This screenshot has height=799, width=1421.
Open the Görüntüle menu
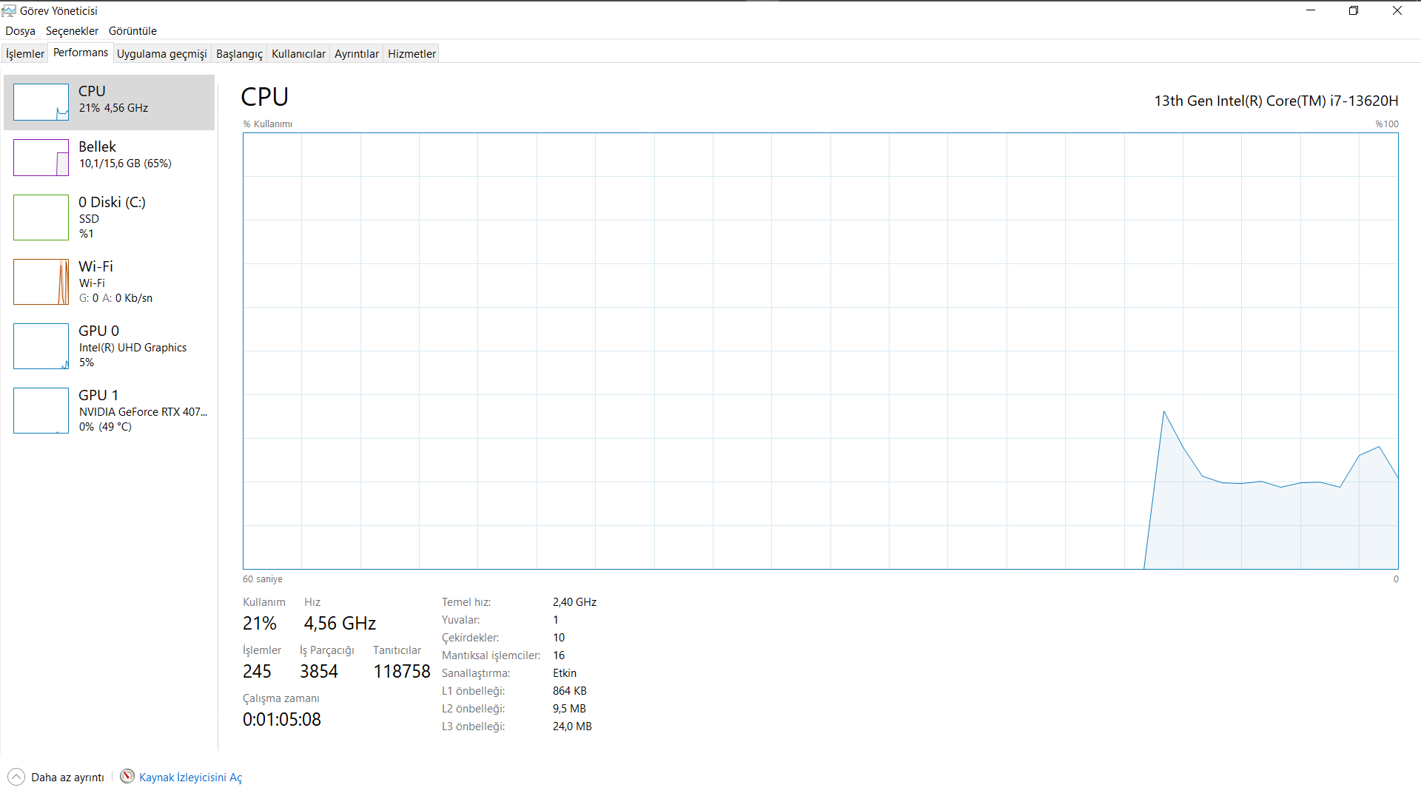pos(132,31)
